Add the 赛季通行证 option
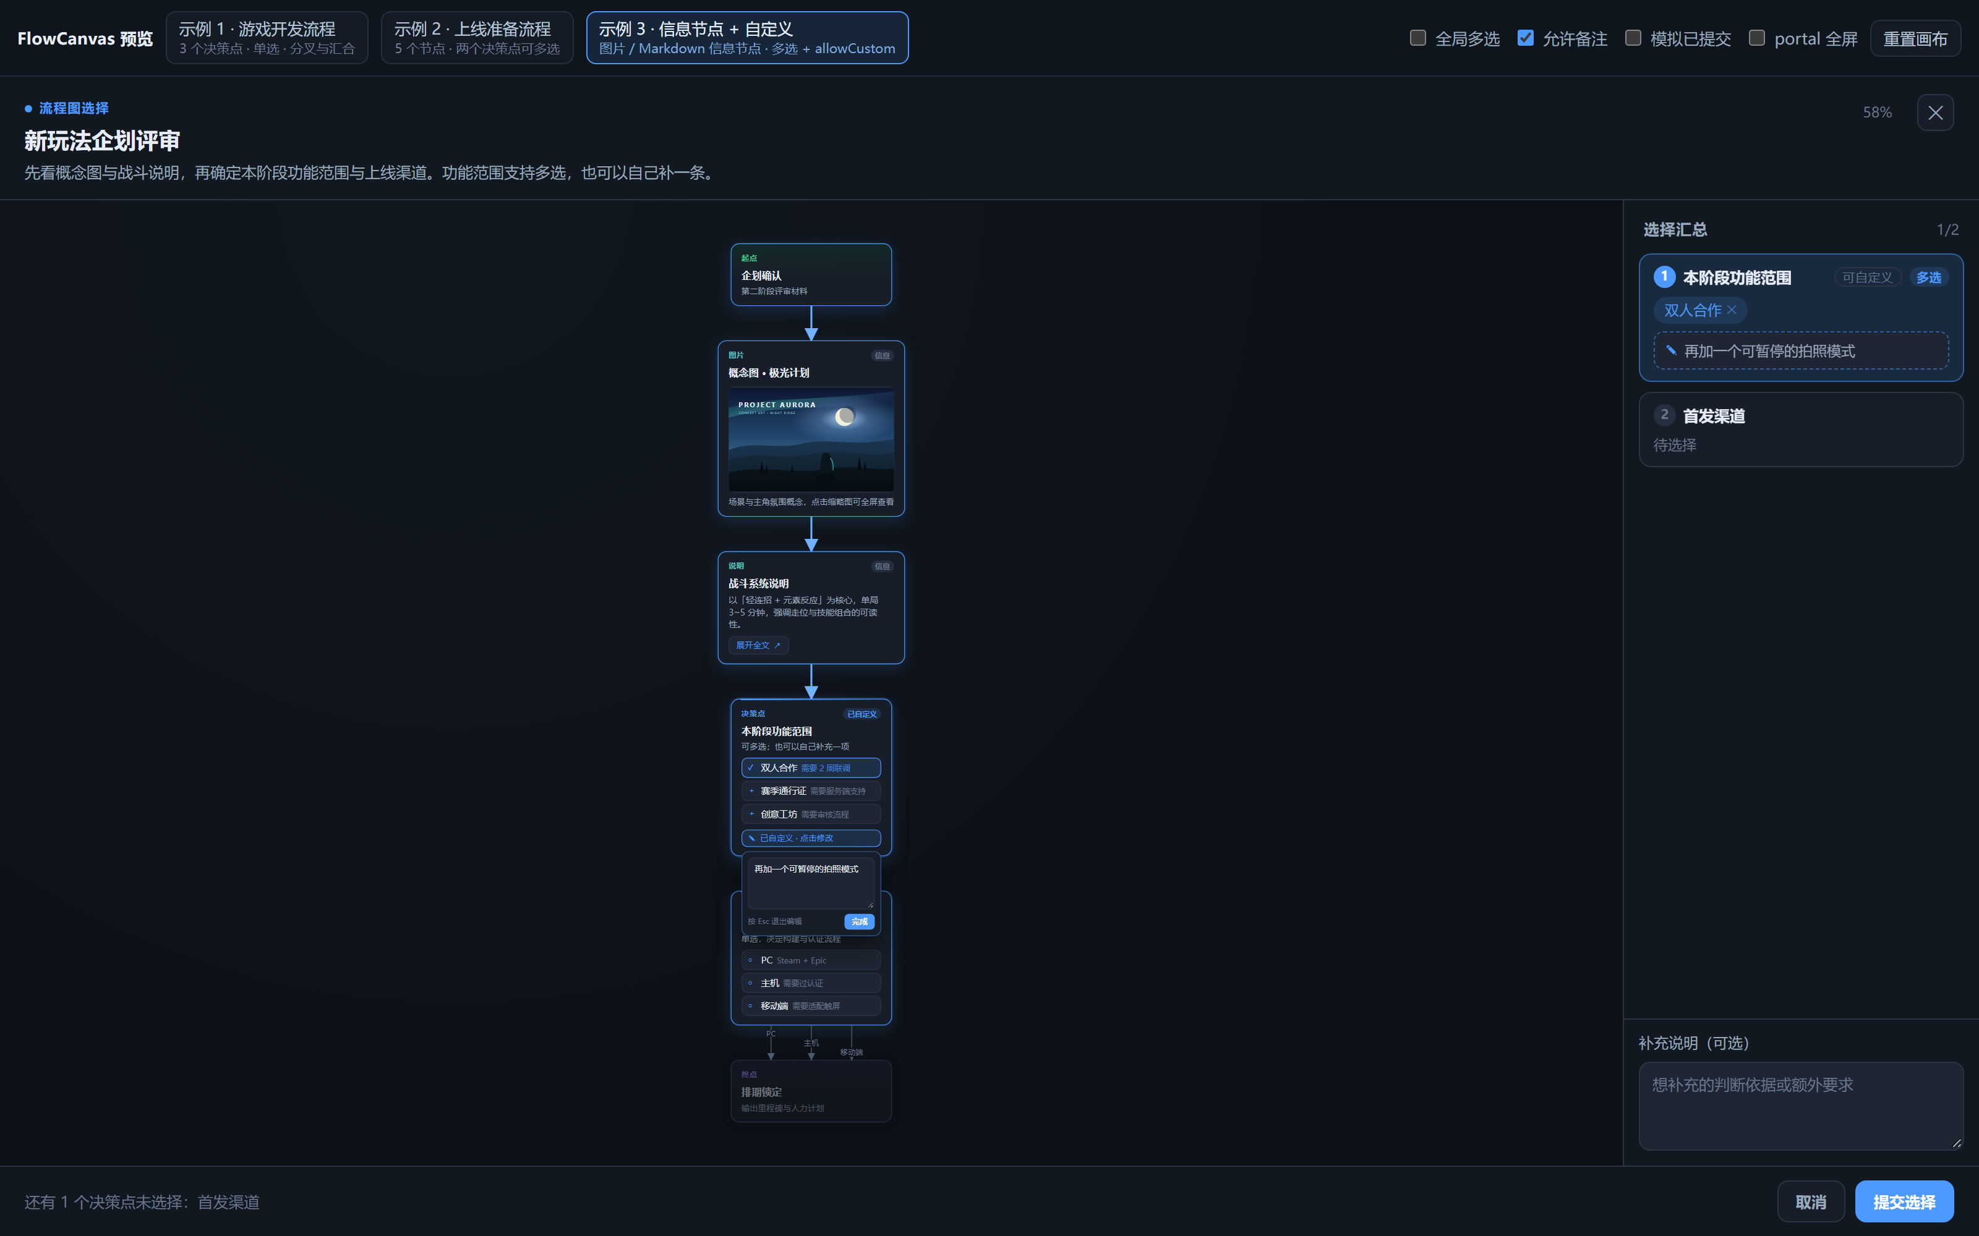This screenshot has width=1979, height=1236. coord(810,790)
